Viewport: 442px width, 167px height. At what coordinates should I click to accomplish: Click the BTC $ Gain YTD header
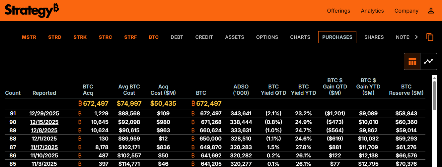pyautogui.click(x=368, y=86)
